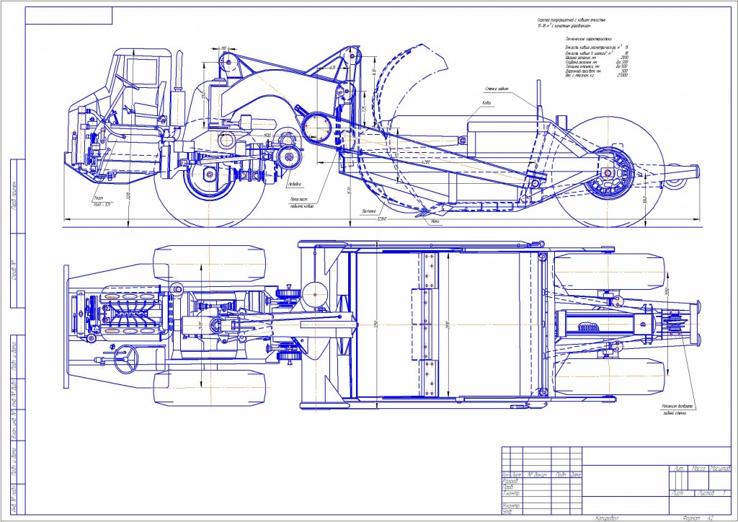Screen dimensions: 738x522
Task: Select the 'Ширина резания, мм' specification row
Action: (x=597, y=58)
